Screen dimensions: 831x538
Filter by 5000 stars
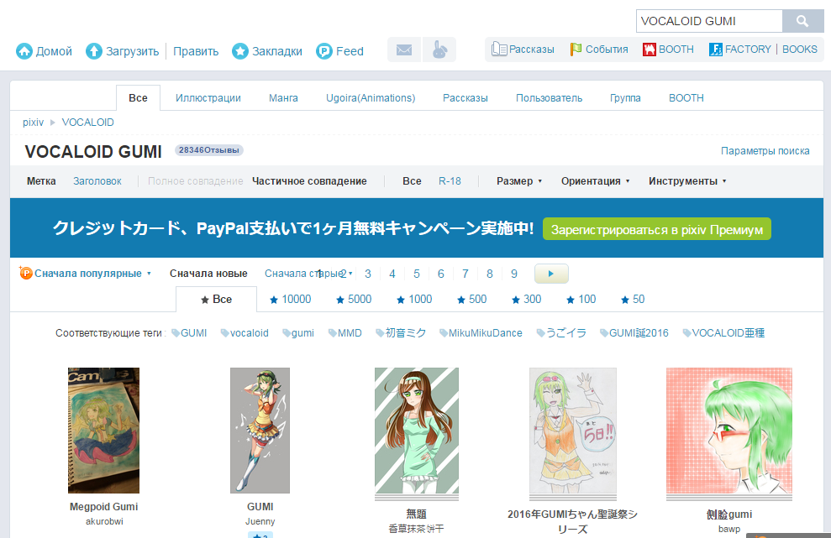click(x=354, y=299)
